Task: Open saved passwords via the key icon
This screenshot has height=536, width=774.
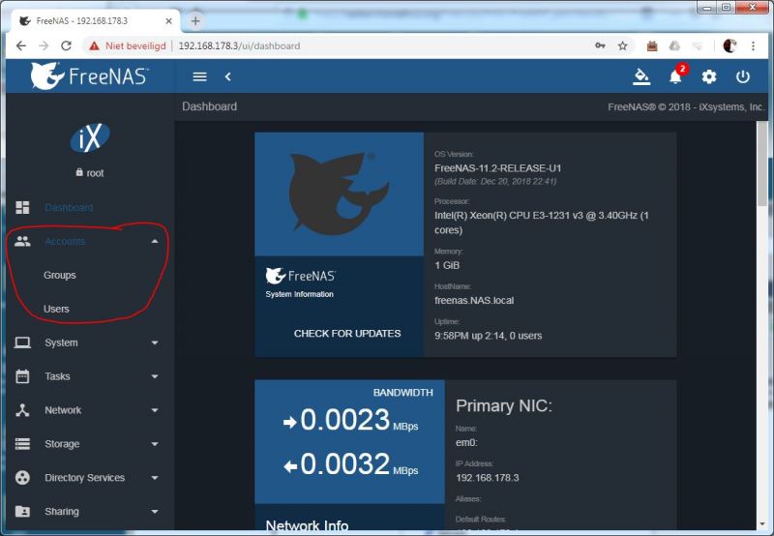Action: click(600, 45)
